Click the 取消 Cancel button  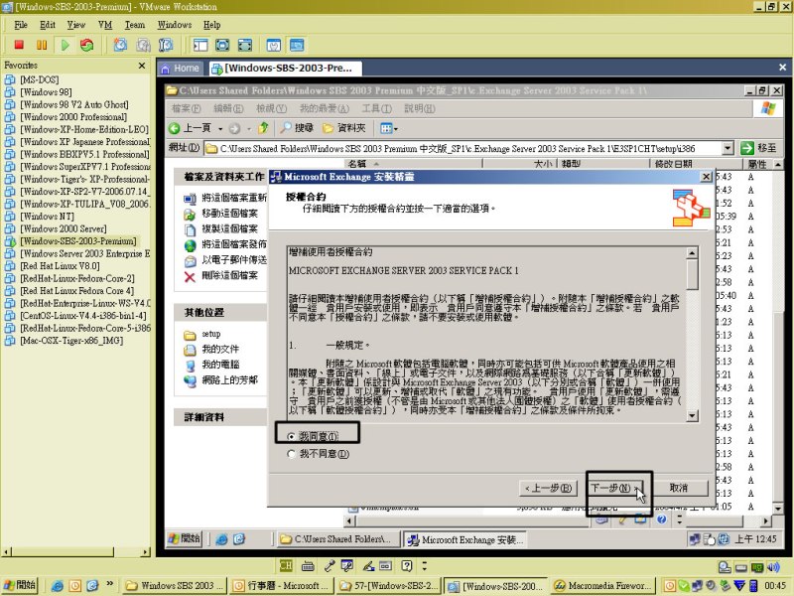[x=679, y=488]
